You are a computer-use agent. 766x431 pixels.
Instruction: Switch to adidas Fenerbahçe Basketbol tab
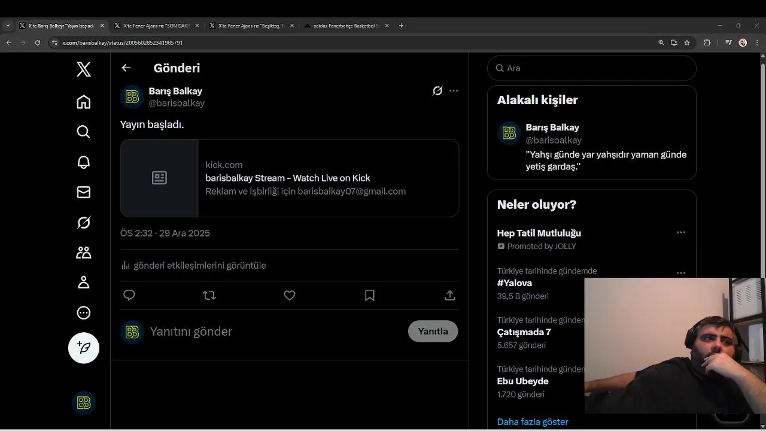coord(346,26)
